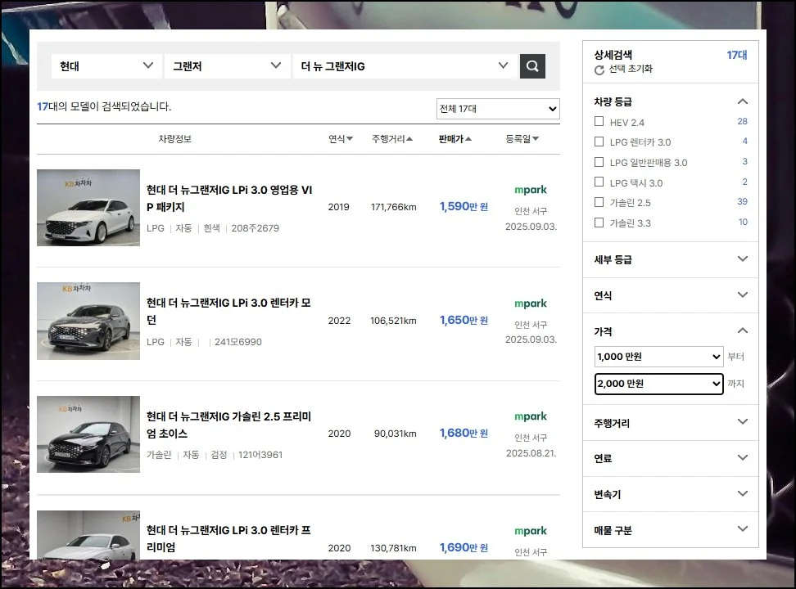Open the 1,000 만원 minimum price dropdown
Screen dimensions: 796x589
pyautogui.click(x=658, y=357)
